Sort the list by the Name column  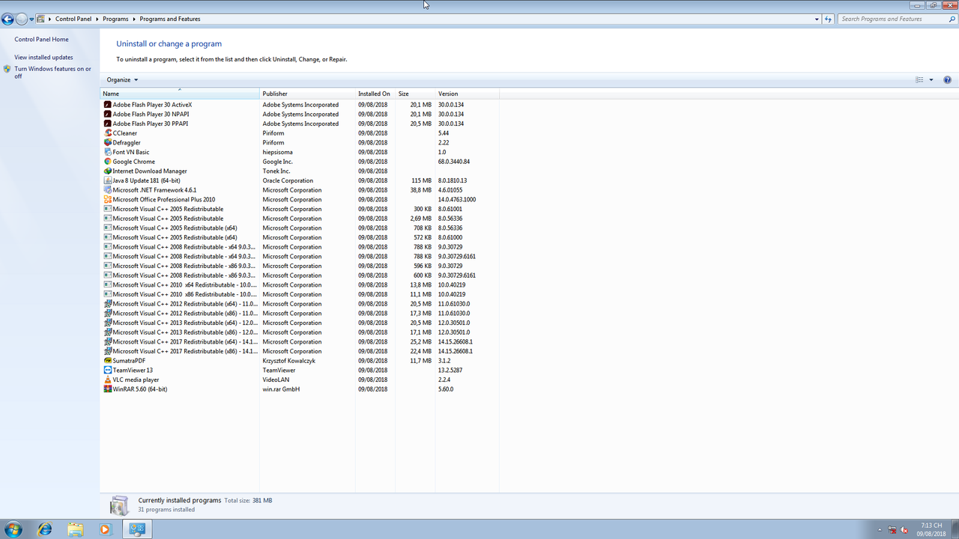tap(180, 94)
